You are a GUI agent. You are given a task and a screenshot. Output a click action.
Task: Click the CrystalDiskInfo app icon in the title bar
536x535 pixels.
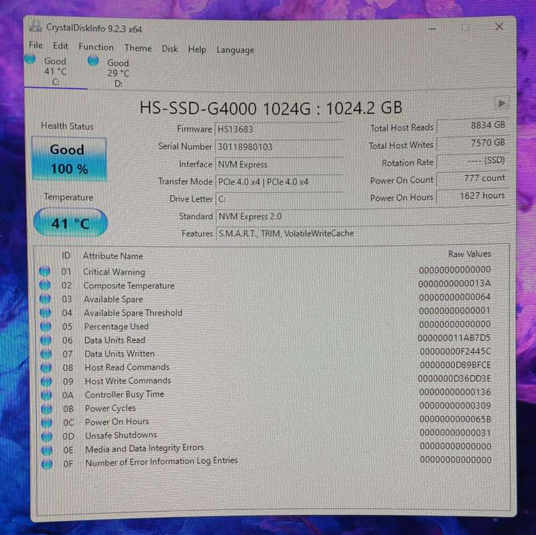coord(36,26)
